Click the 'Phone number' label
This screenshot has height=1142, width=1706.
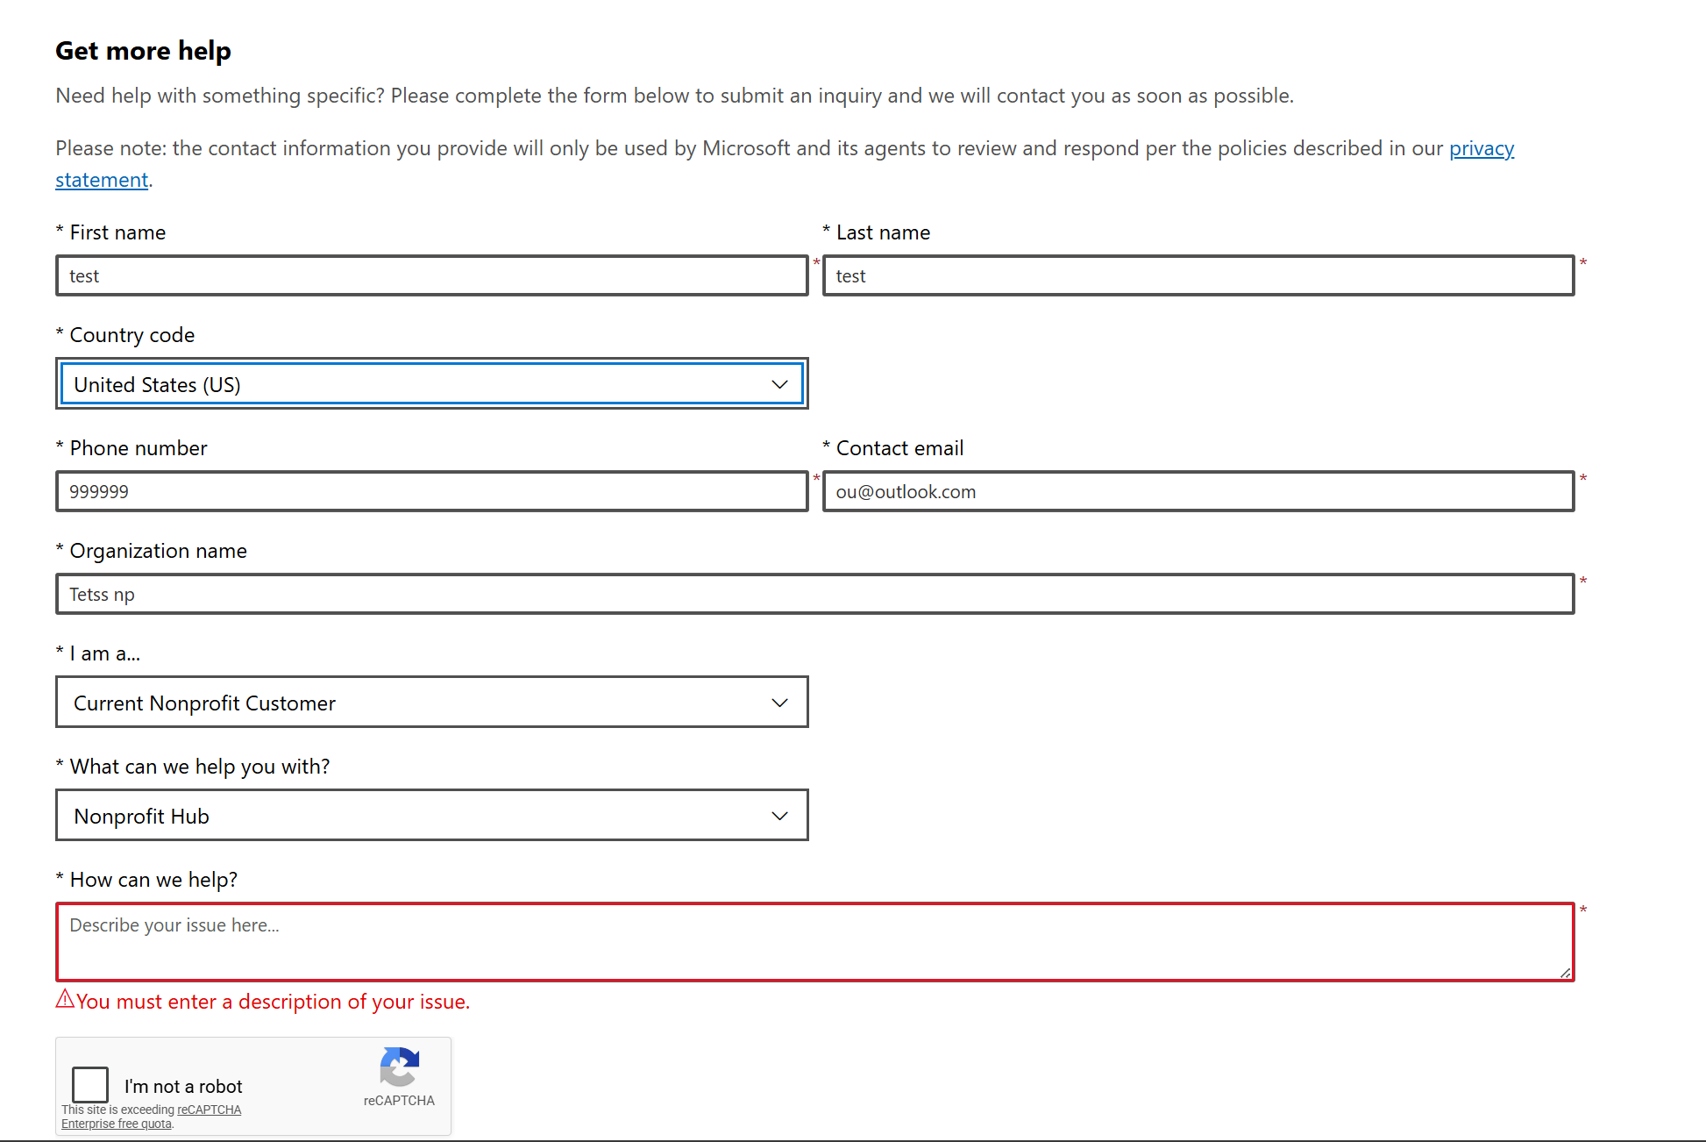tap(139, 448)
